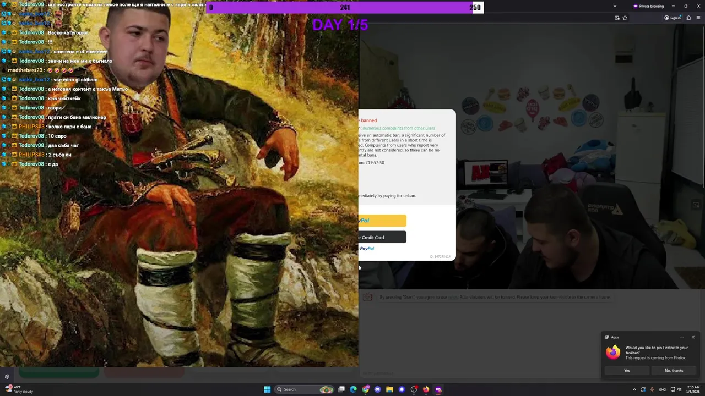Open Discord from the taskbar
This screenshot has height=396, width=705.
tap(377, 389)
